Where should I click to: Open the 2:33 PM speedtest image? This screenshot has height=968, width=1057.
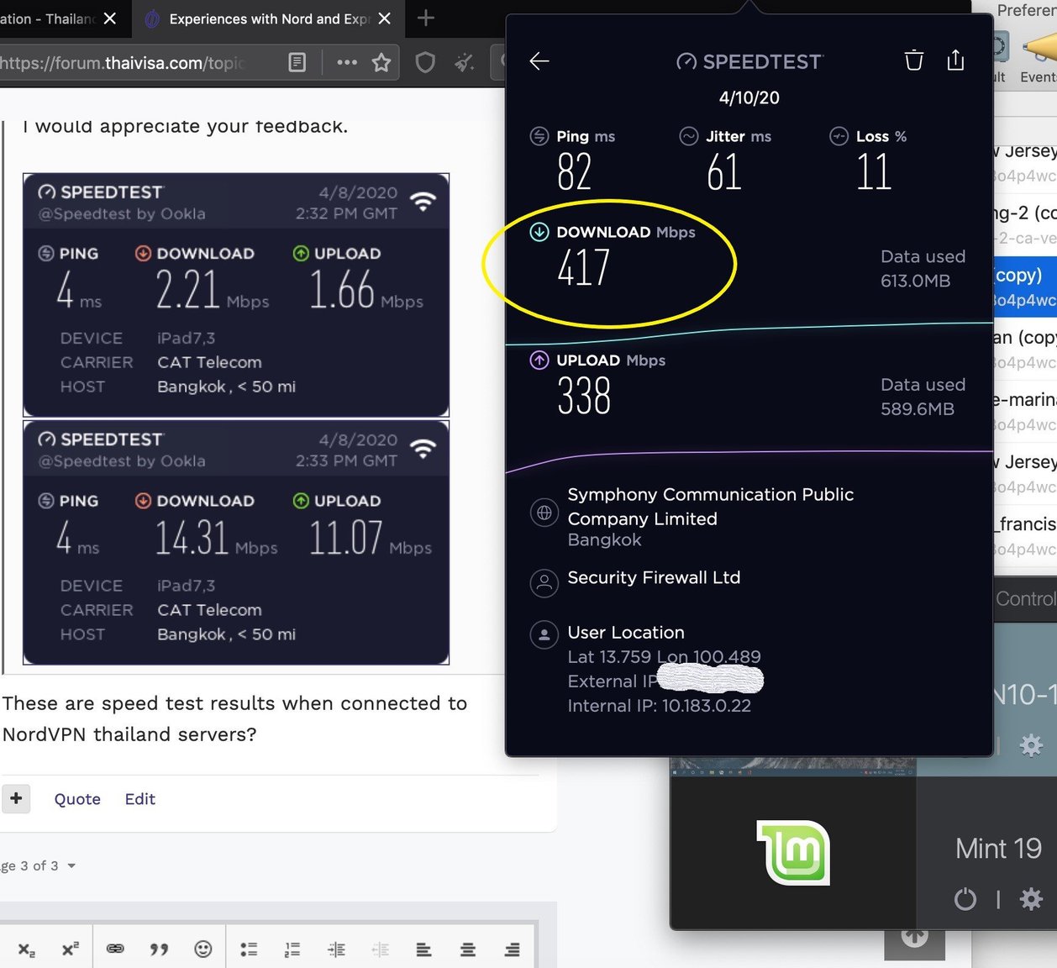point(236,543)
